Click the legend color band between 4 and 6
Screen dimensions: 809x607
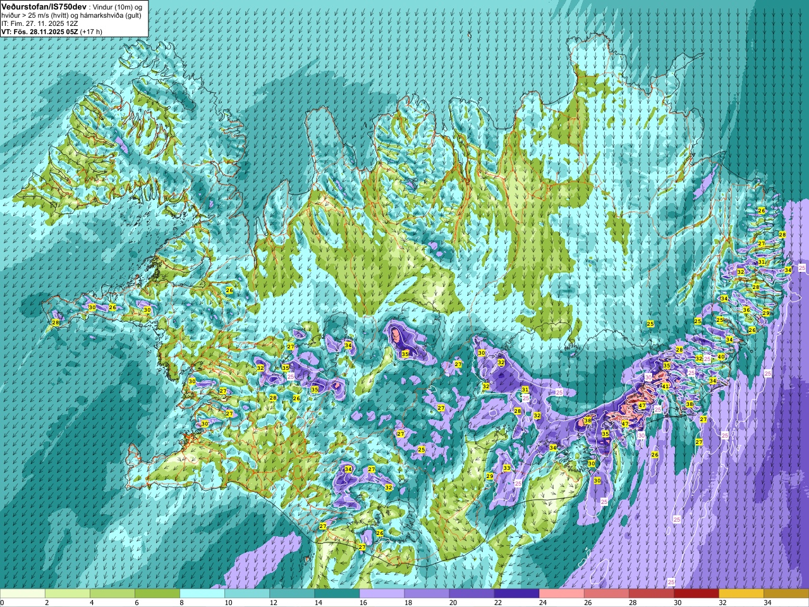(x=113, y=594)
